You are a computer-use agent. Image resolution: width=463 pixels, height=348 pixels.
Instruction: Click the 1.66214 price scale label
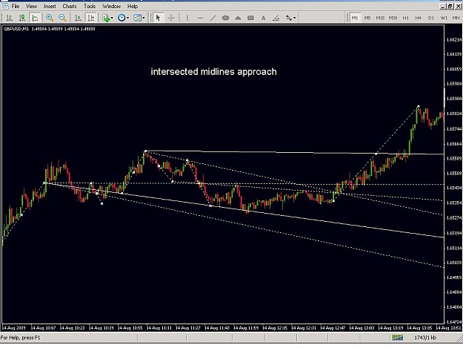(454, 39)
